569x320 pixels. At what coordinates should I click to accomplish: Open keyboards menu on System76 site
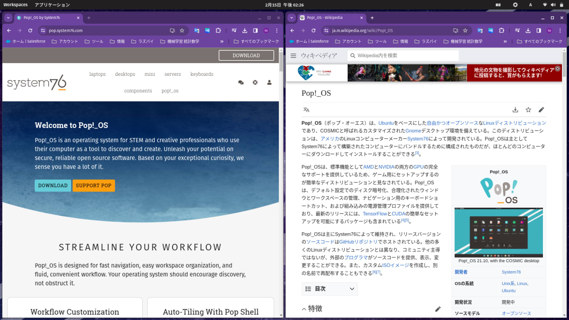click(x=202, y=74)
